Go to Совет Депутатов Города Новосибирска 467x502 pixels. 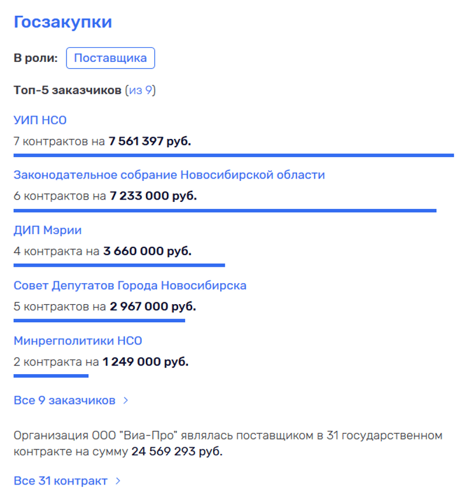[x=130, y=285]
